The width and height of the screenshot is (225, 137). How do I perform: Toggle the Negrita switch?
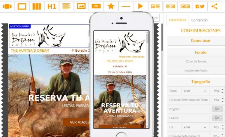(217, 109)
